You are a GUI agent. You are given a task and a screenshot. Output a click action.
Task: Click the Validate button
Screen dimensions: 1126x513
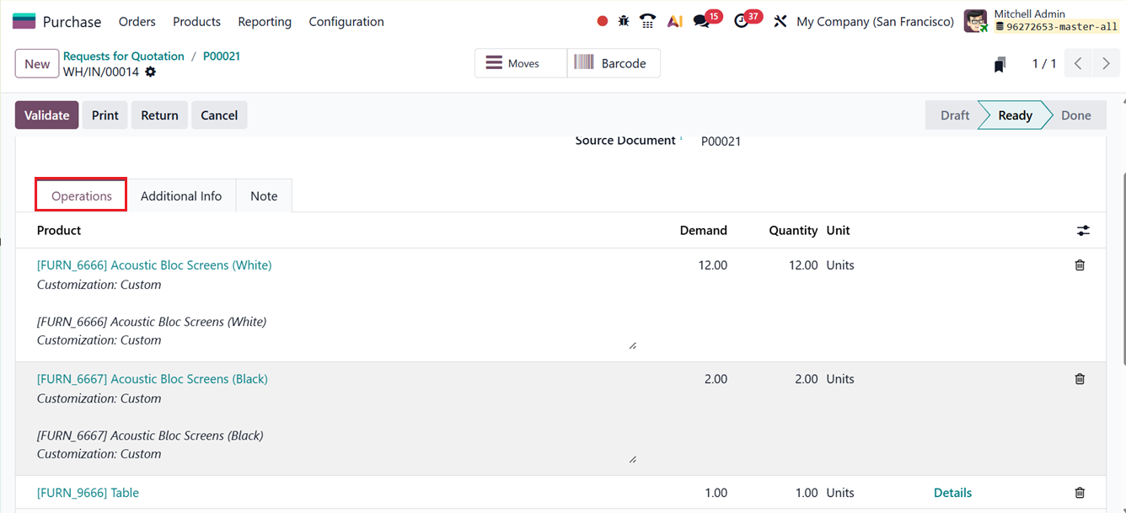pos(46,115)
